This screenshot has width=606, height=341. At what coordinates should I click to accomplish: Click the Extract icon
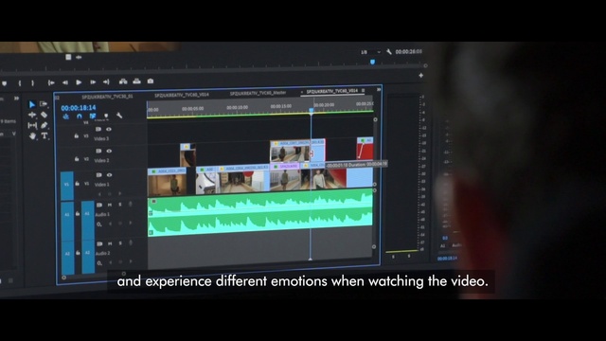tap(136, 81)
